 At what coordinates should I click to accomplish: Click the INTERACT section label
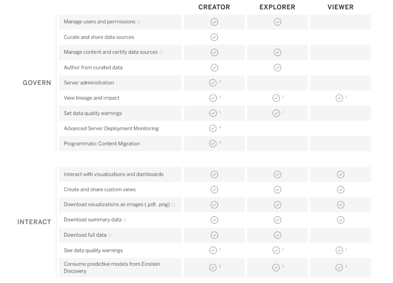coord(34,222)
